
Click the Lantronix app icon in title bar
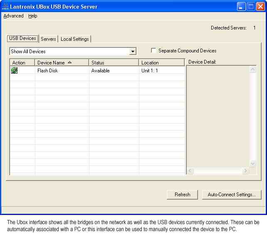(5, 7)
